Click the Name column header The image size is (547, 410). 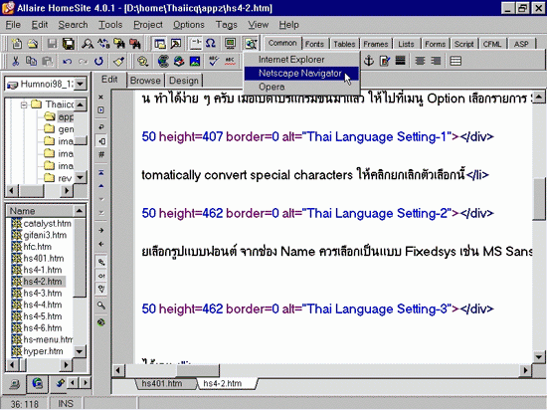(40, 211)
